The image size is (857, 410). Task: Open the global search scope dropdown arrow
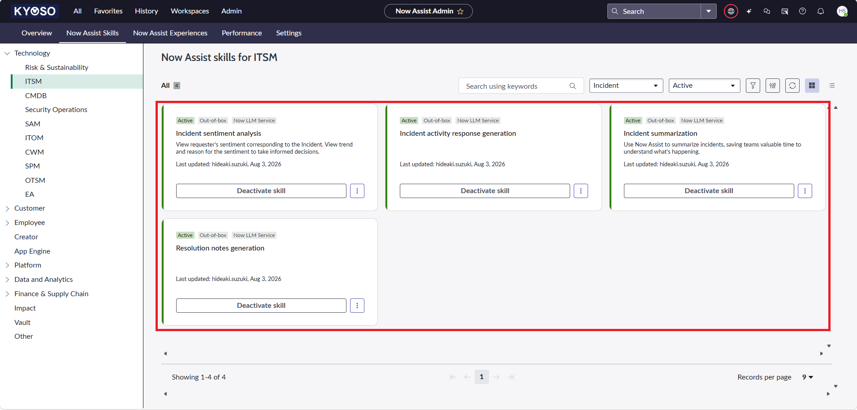pyautogui.click(x=709, y=11)
